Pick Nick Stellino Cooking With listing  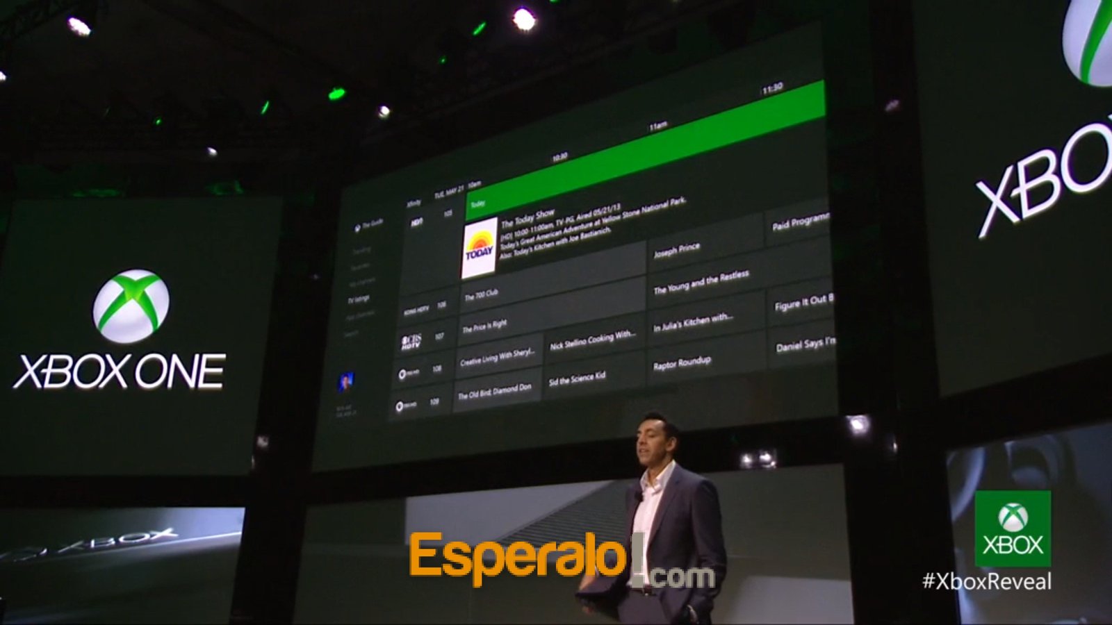pos(592,340)
